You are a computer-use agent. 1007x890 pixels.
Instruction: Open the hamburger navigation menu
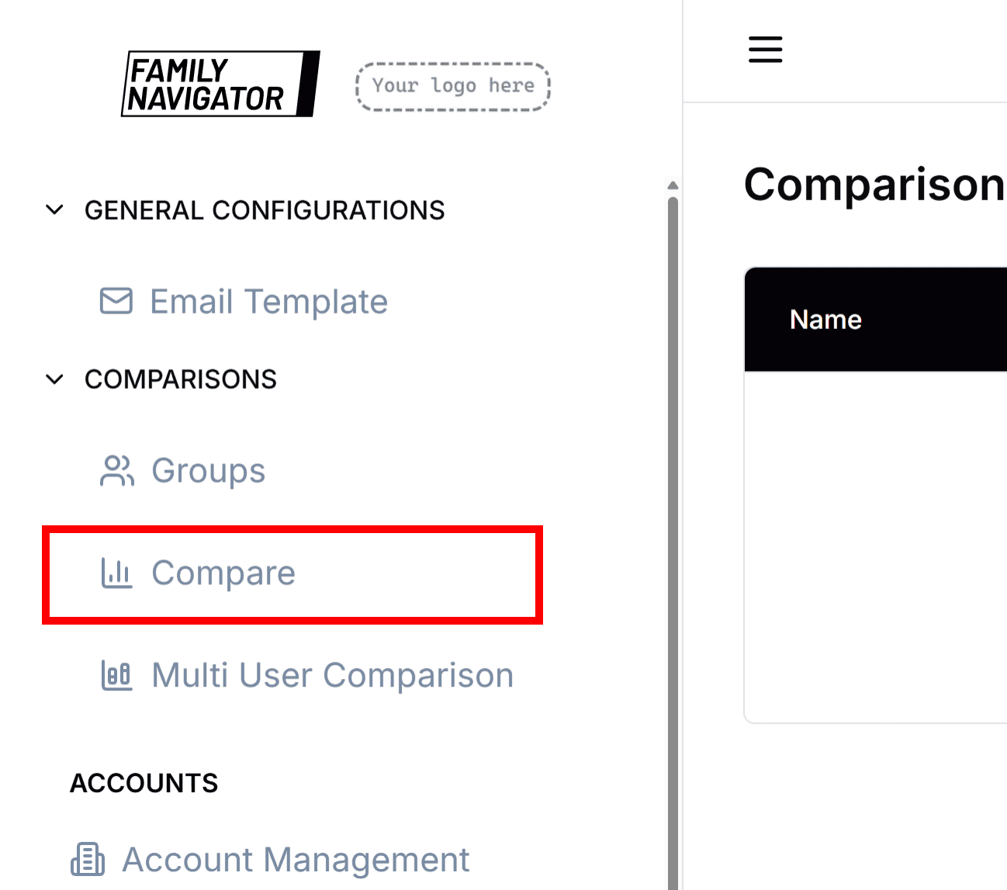765,49
